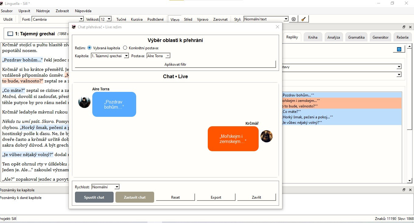Image resolution: width=414 pixels, height=223 pixels.
Task: Click the chapter heading '1: Tajemný grechai'
Action: point(35,34)
